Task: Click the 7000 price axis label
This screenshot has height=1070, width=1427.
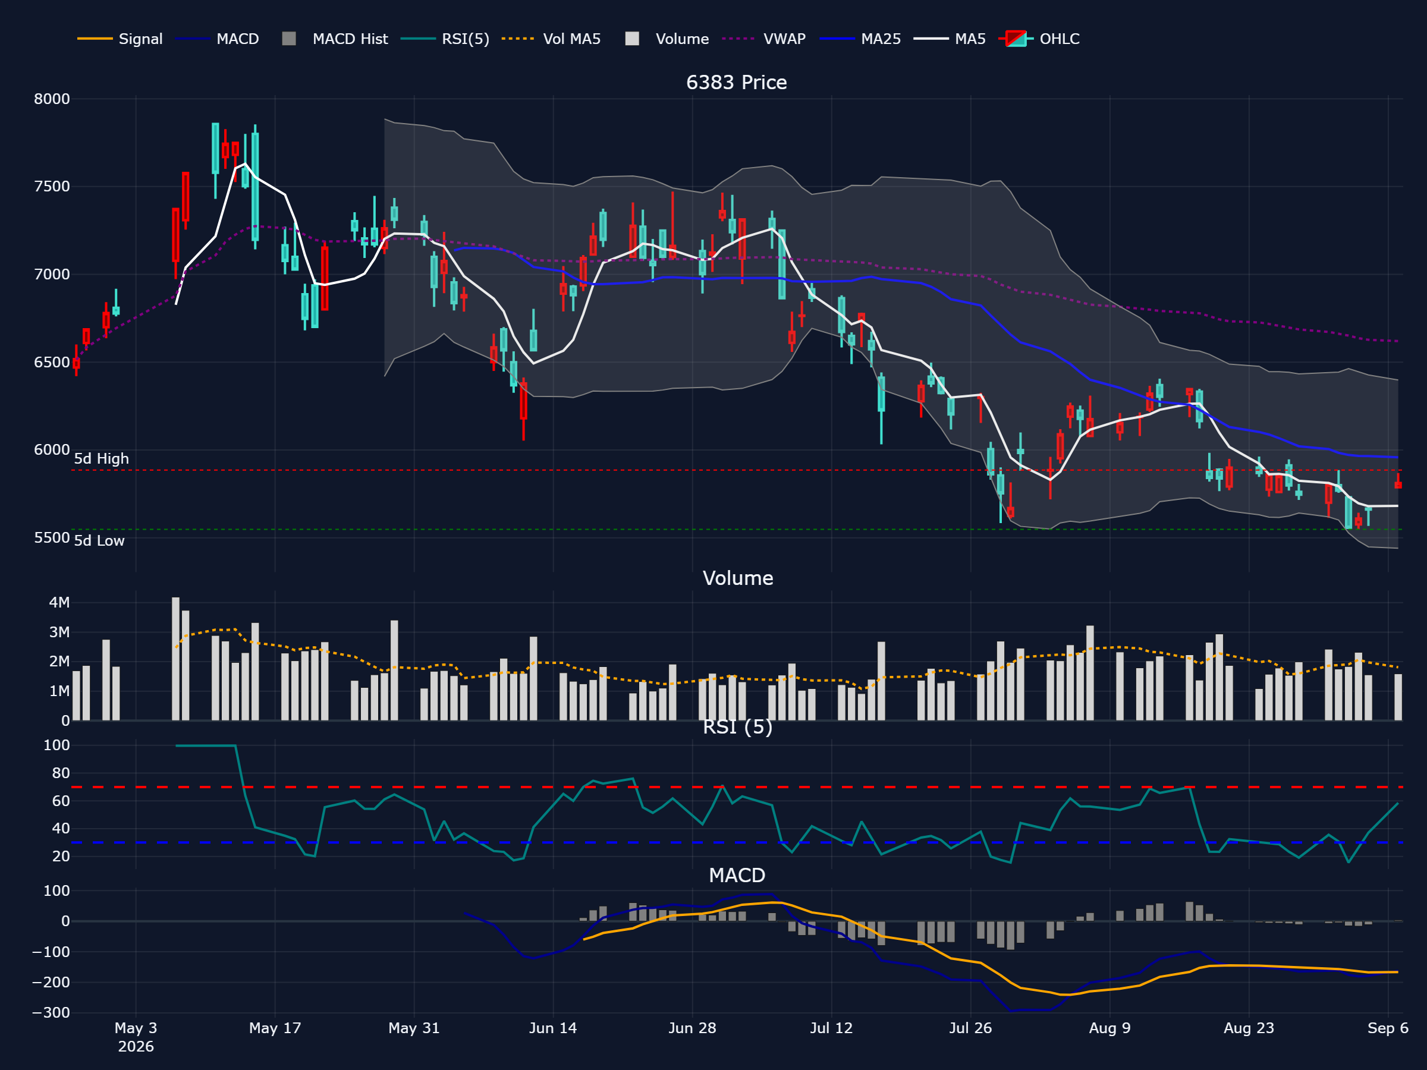Action: pos(52,275)
